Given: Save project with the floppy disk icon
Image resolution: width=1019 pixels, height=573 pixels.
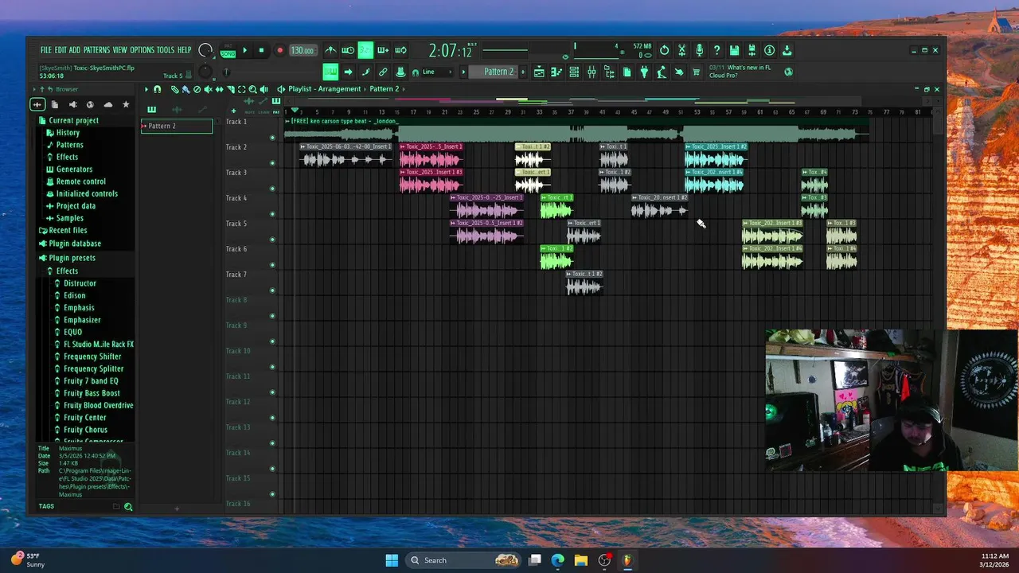Looking at the screenshot, I should (735, 50).
